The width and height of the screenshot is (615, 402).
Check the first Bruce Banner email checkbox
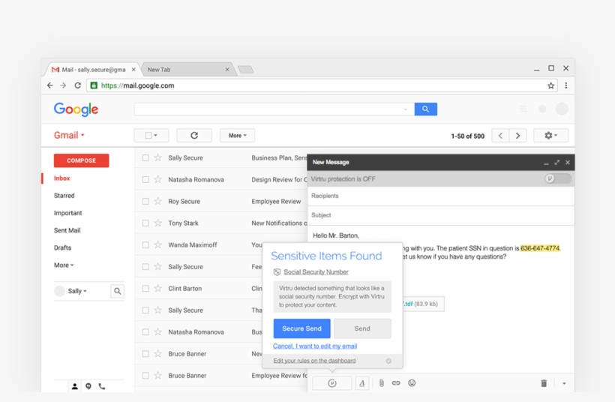click(x=145, y=354)
